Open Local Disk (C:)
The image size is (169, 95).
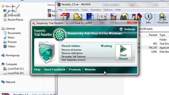[16, 69]
